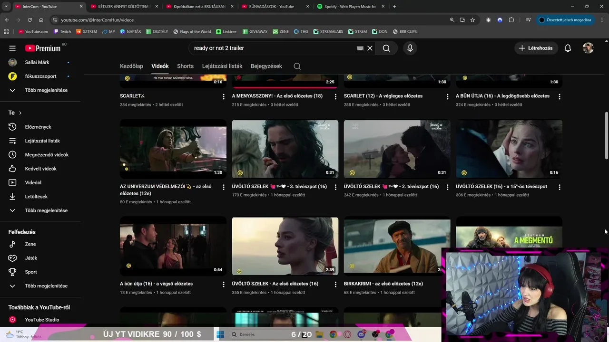
Task: Switch to the Kezdőlap channel tab
Action: click(x=131, y=66)
